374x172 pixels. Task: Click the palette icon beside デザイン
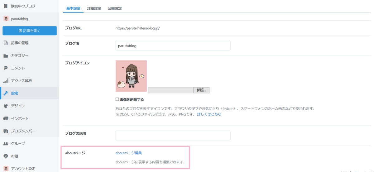pyautogui.click(x=6, y=106)
